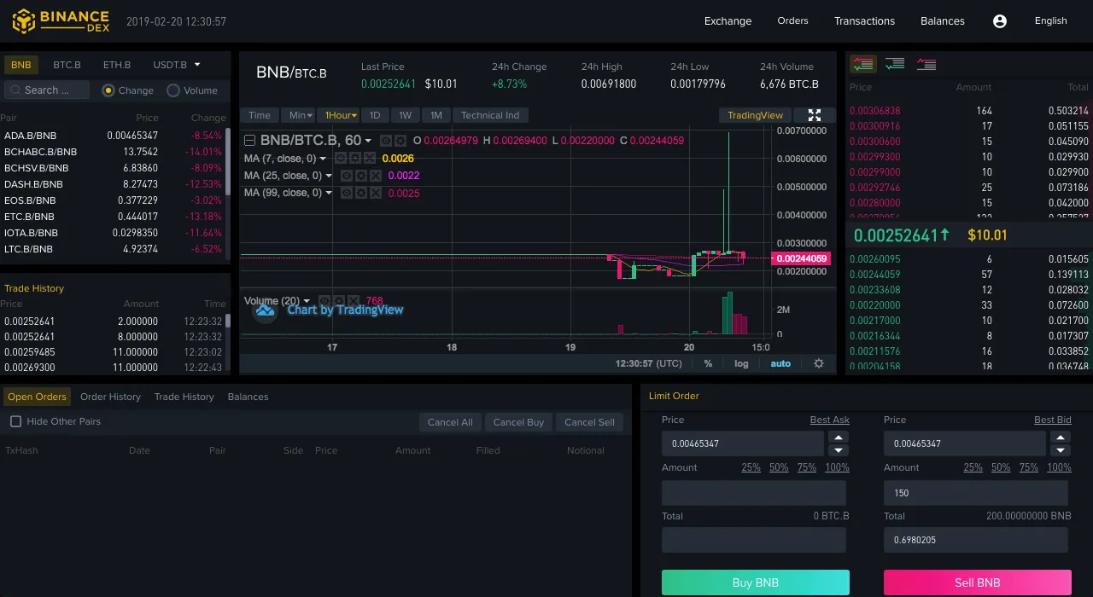This screenshot has width=1093, height=597.
Task: Click the search magnifier icon
Action: (15, 90)
